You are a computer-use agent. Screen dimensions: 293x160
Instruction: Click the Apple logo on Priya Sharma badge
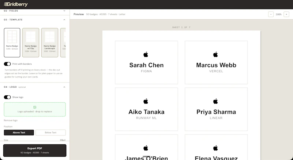click(215, 101)
